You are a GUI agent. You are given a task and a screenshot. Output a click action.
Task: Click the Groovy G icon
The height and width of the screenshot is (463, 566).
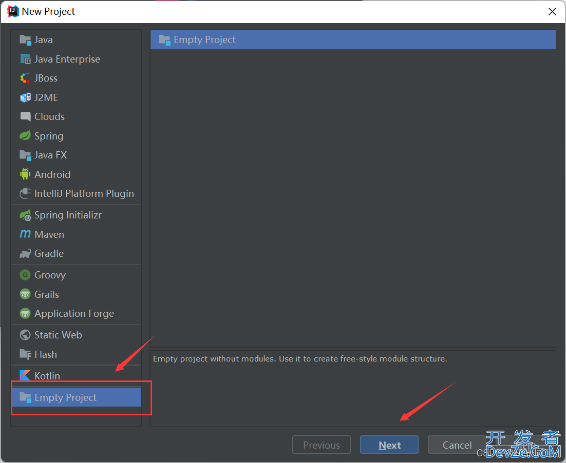click(25, 275)
